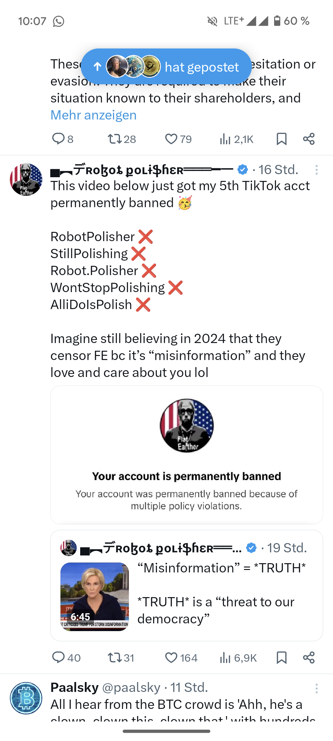Open more options for Robot Polisher post
333x741 pixels.
tap(316, 170)
